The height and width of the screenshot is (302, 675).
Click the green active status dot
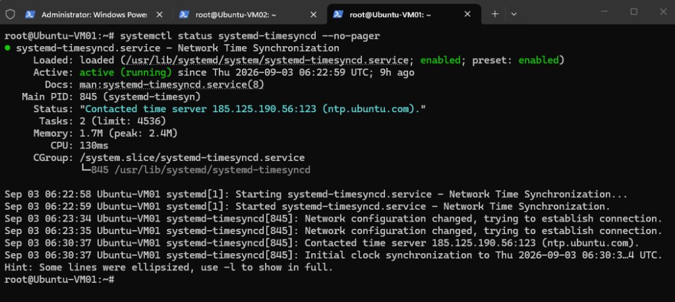coord(8,48)
